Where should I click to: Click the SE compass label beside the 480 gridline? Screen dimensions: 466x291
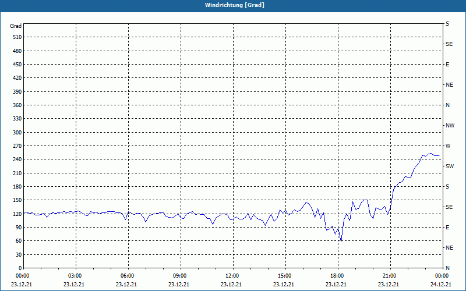click(x=449, y=44)
